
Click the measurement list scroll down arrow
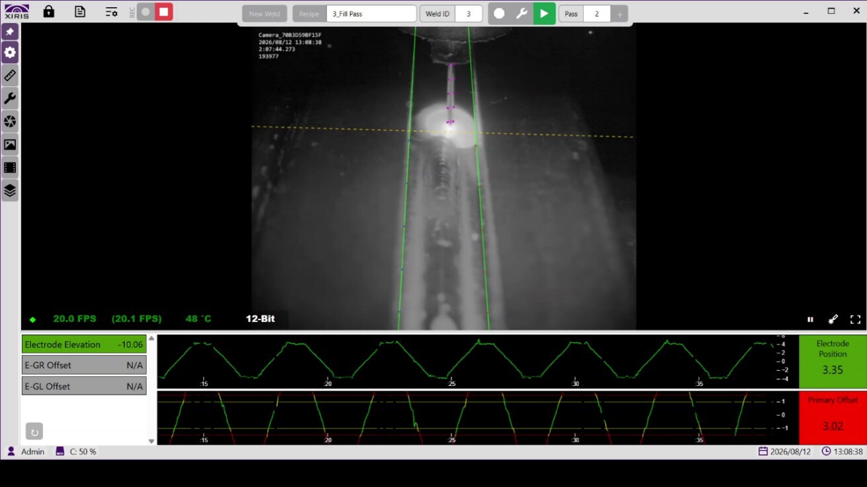pos(151,441)
